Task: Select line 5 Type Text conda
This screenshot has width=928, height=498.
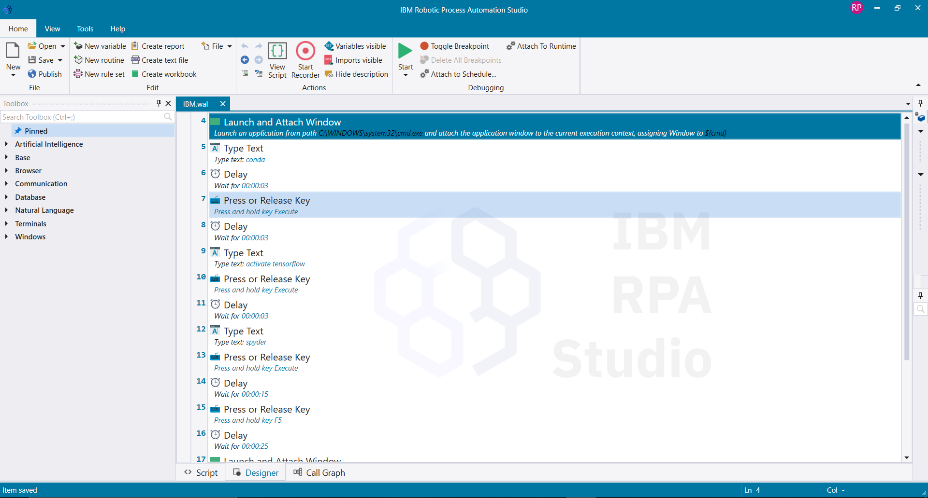Action: coord(555,153)
